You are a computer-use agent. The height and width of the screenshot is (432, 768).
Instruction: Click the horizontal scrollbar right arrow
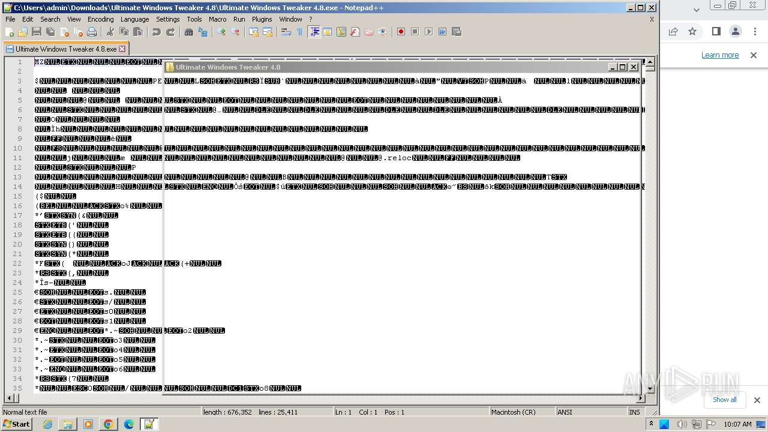(641, 398)
